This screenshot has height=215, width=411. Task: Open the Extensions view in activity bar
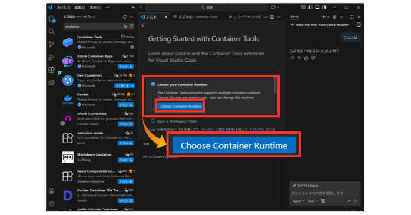52,70
